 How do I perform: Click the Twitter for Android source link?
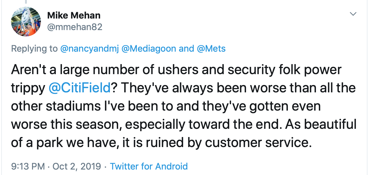pyautogui.click(x=149, y=166)
